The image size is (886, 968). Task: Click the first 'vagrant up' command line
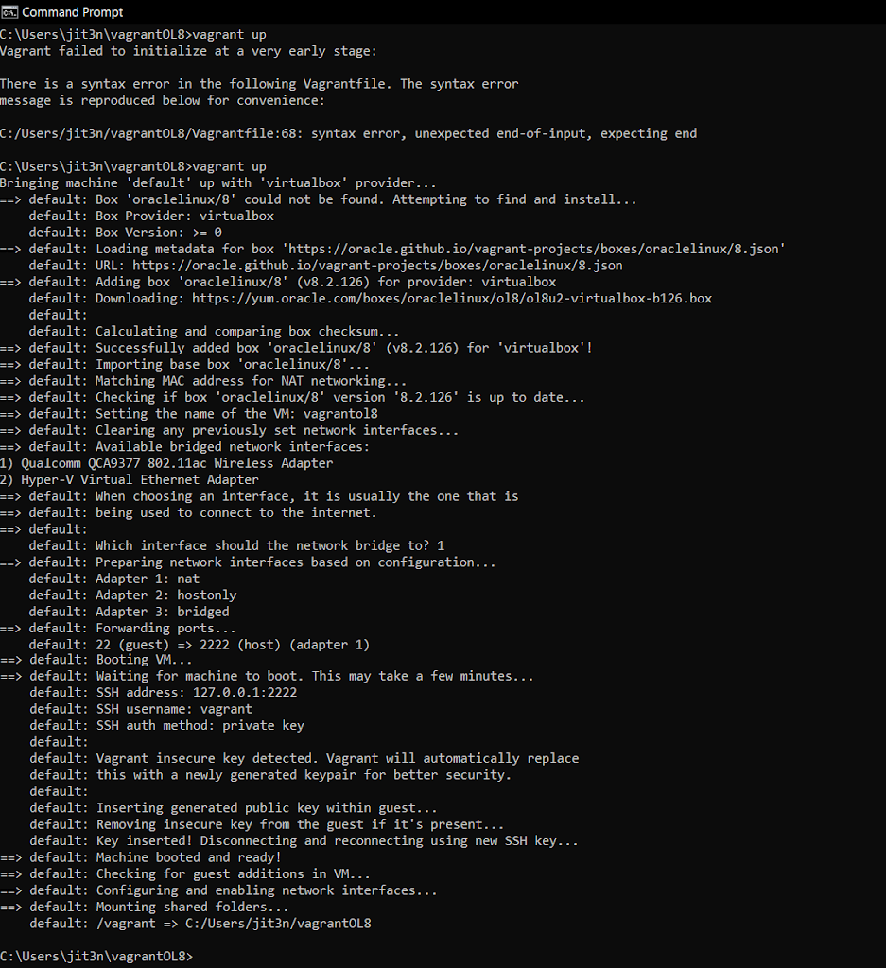[x=133, y=35]
